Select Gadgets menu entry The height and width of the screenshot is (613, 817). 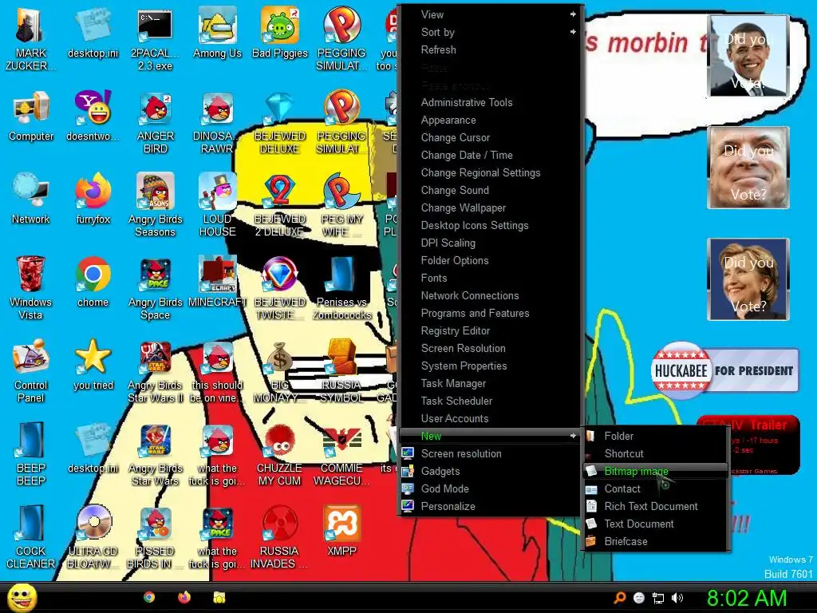click(x=489, y=471)
